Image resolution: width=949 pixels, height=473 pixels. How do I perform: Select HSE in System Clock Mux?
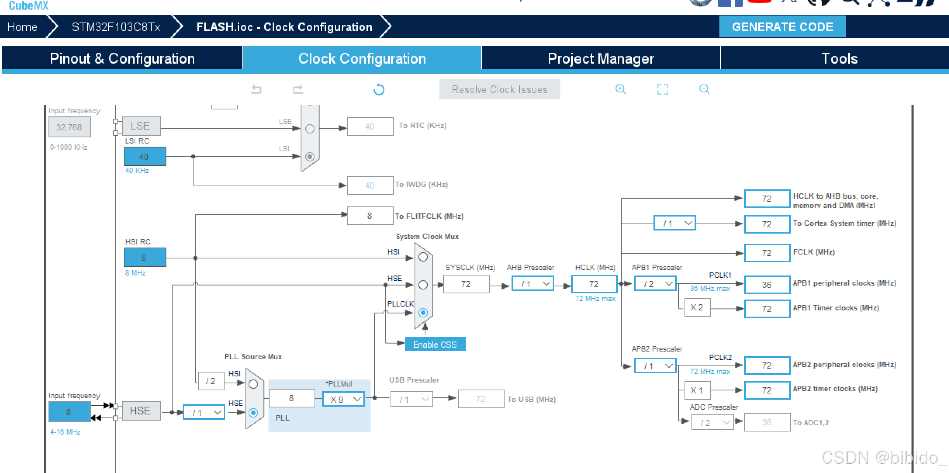[x=423, y=285]
